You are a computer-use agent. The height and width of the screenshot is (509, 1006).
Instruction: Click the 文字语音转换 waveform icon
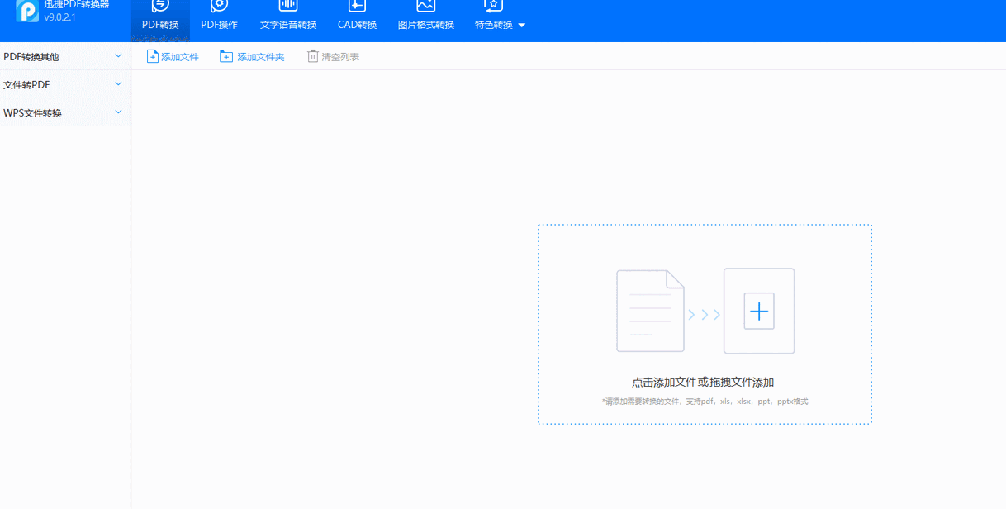(x=288, y=6)
